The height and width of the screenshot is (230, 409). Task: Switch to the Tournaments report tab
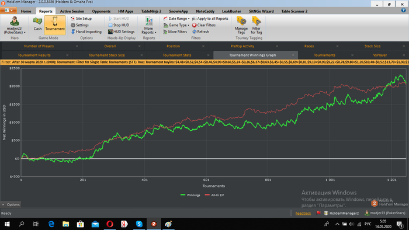[x=324, y=55]
